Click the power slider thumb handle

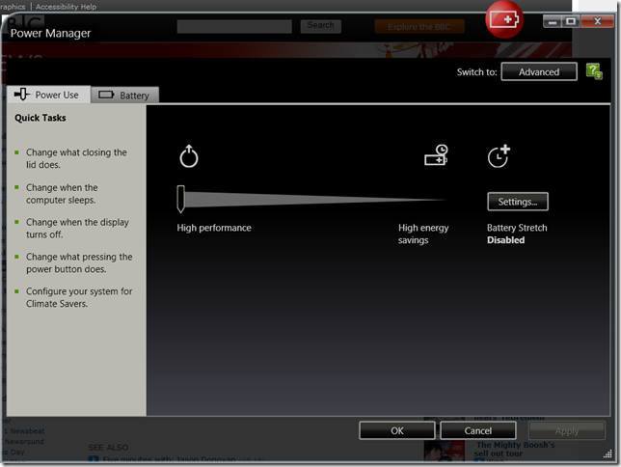click(181, 199)
